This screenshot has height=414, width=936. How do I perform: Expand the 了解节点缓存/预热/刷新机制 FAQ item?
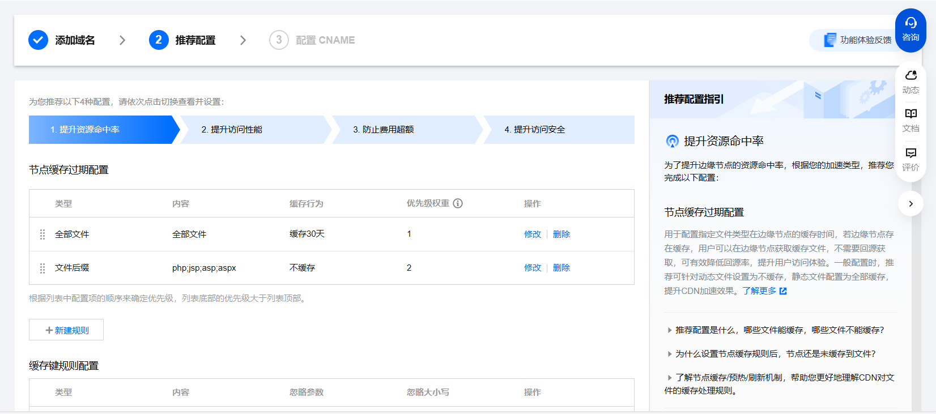670,378
